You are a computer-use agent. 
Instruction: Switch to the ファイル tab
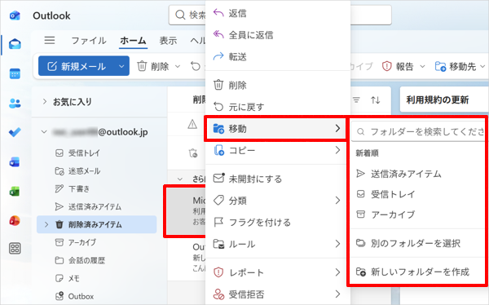(x=89, y=41)
